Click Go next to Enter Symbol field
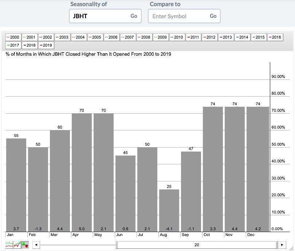 (213, 16)
